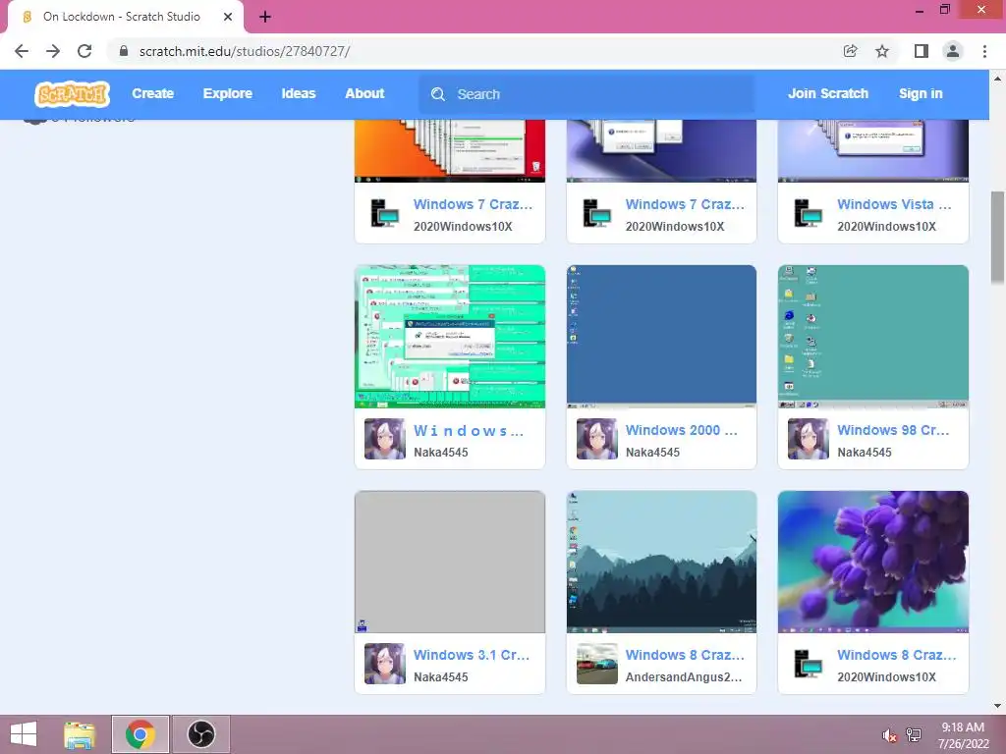Open the Create menu item
1006x754 pixels.
point(152,93)
